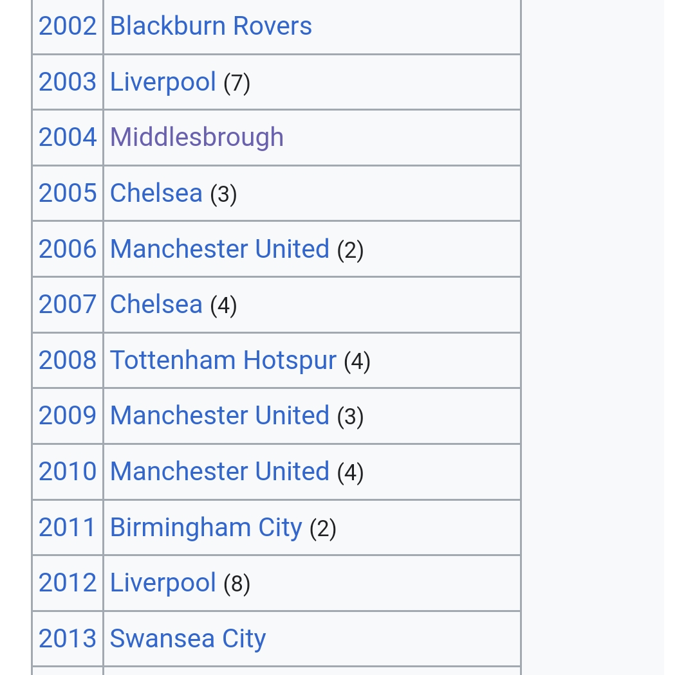Image resolution: width=695 pixels, height=675 pixels.
Task: Open Chelsea link in the 2005 row
Action: tap(156, 194)
